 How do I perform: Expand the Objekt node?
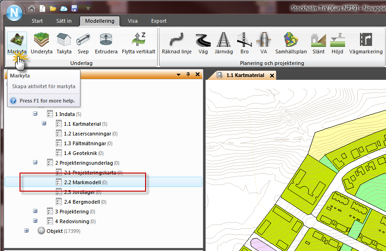click(x=27, y=231)
